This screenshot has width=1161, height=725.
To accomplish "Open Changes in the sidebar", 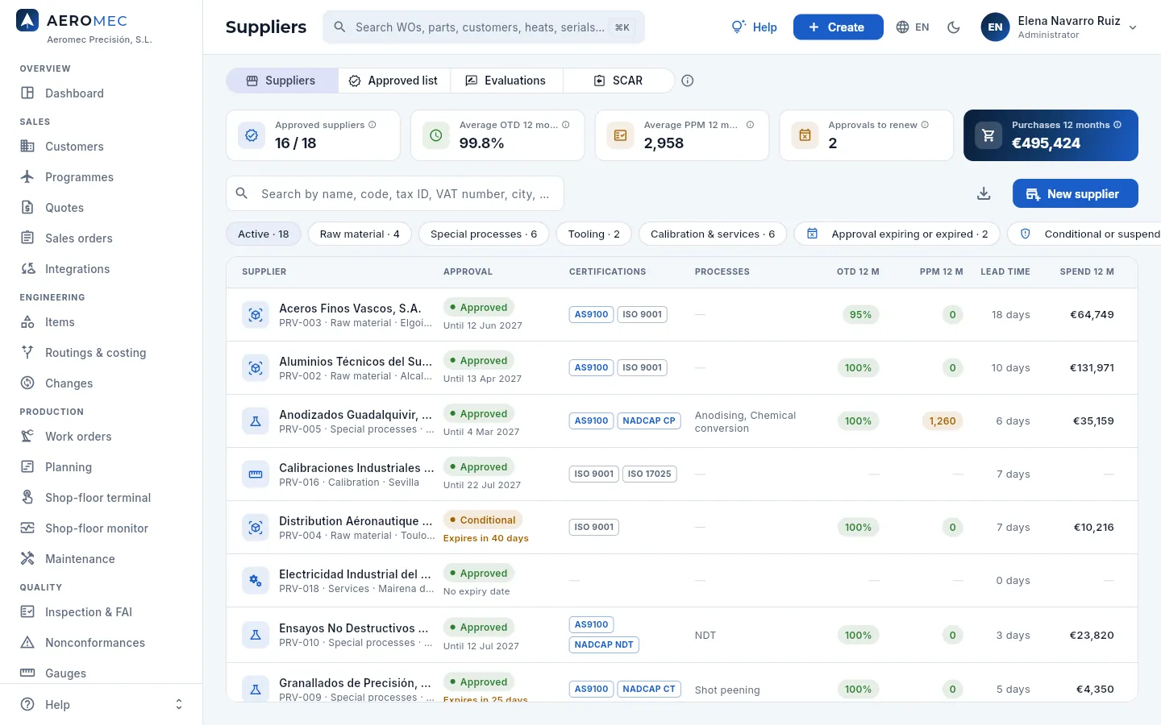I will [101, 383].
